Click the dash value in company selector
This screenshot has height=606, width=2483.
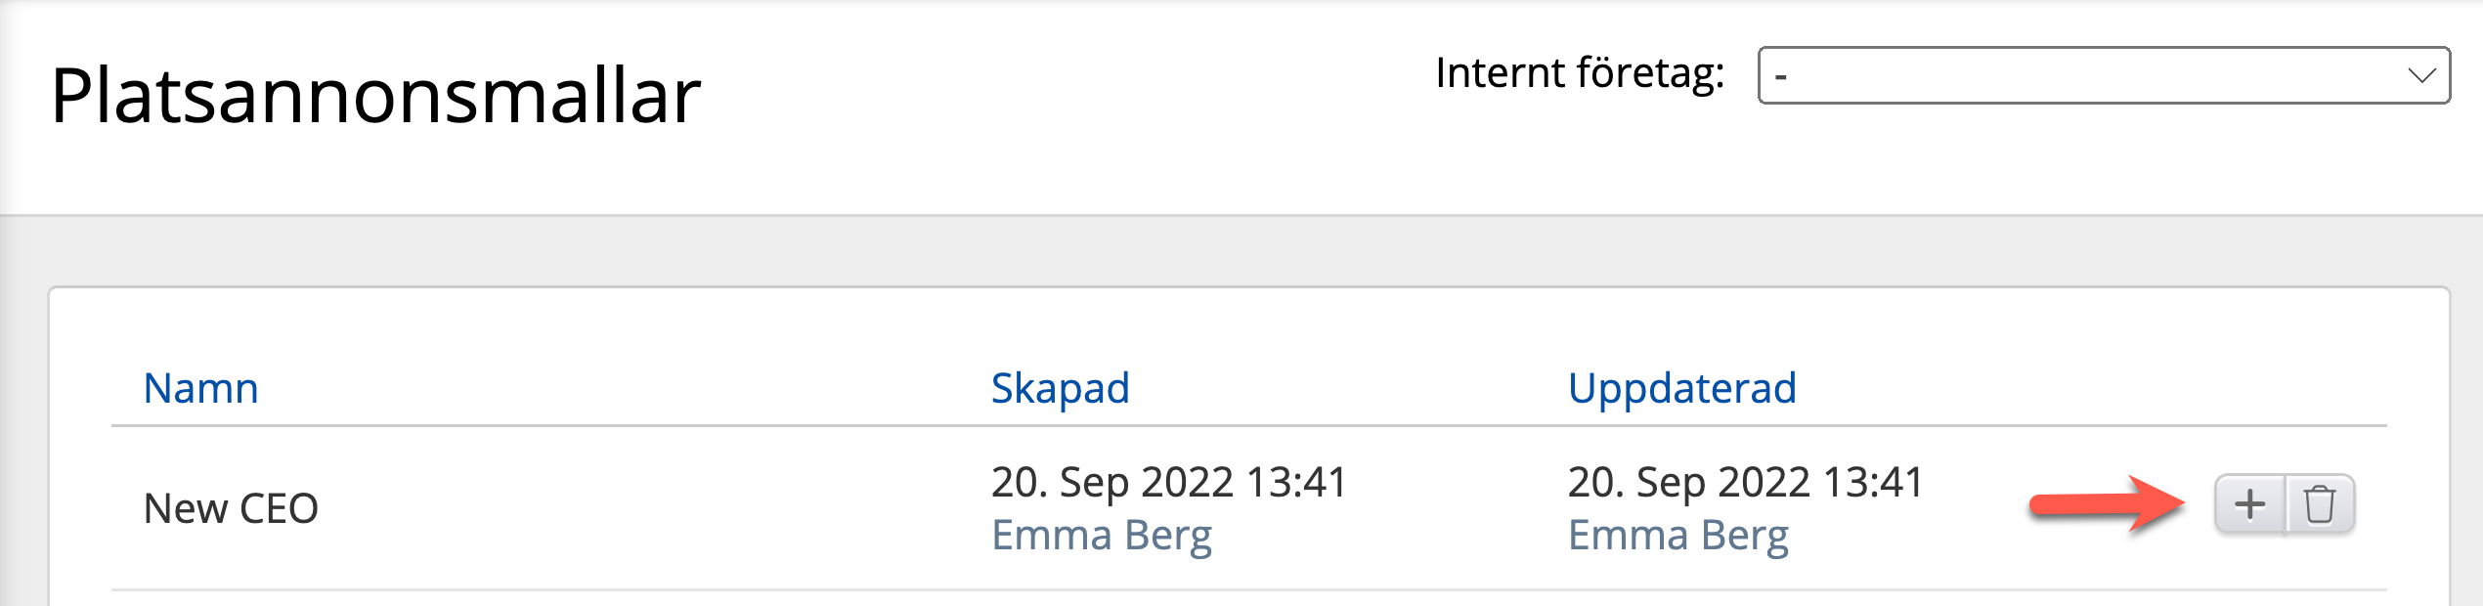(x=1781, y=76)
